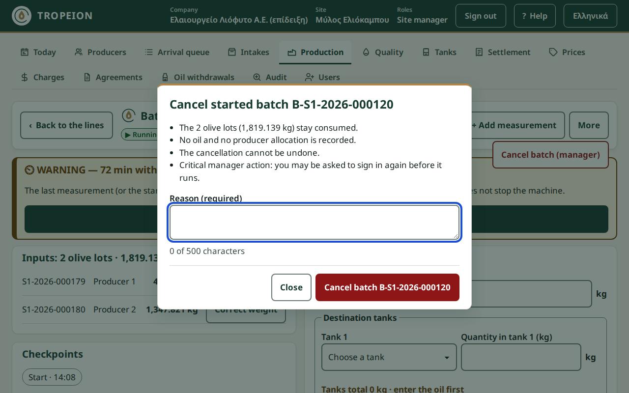Click the Arrival queue list icon

(x=149, y=52)
